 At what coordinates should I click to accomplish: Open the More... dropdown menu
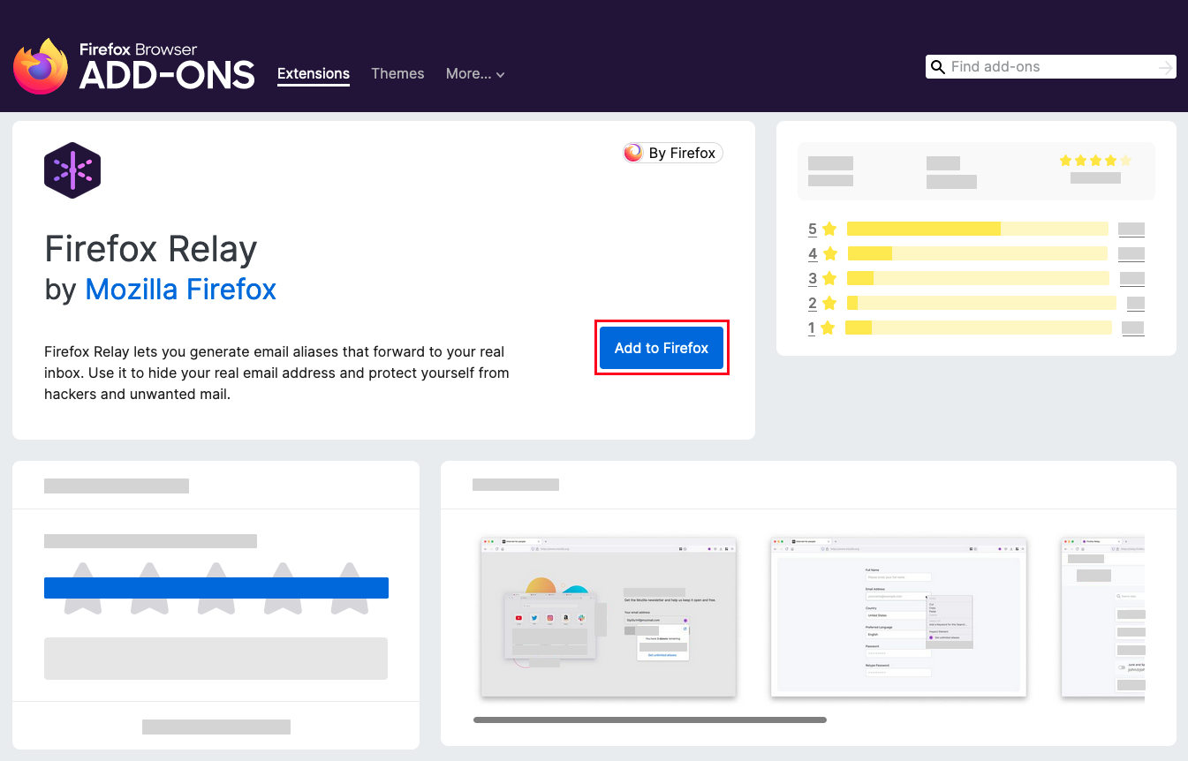pos(475,74)
